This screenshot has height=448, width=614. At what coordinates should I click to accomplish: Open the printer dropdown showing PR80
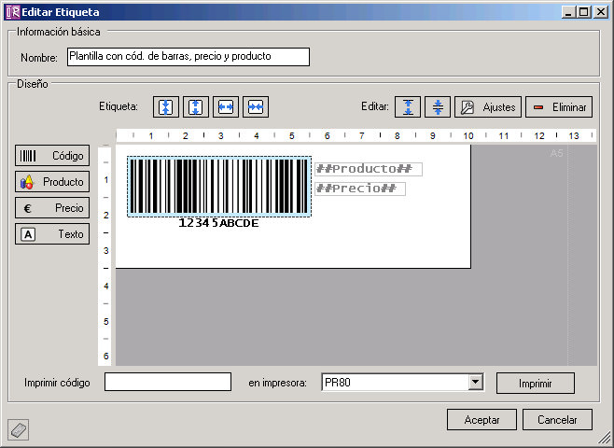(475, 383)
